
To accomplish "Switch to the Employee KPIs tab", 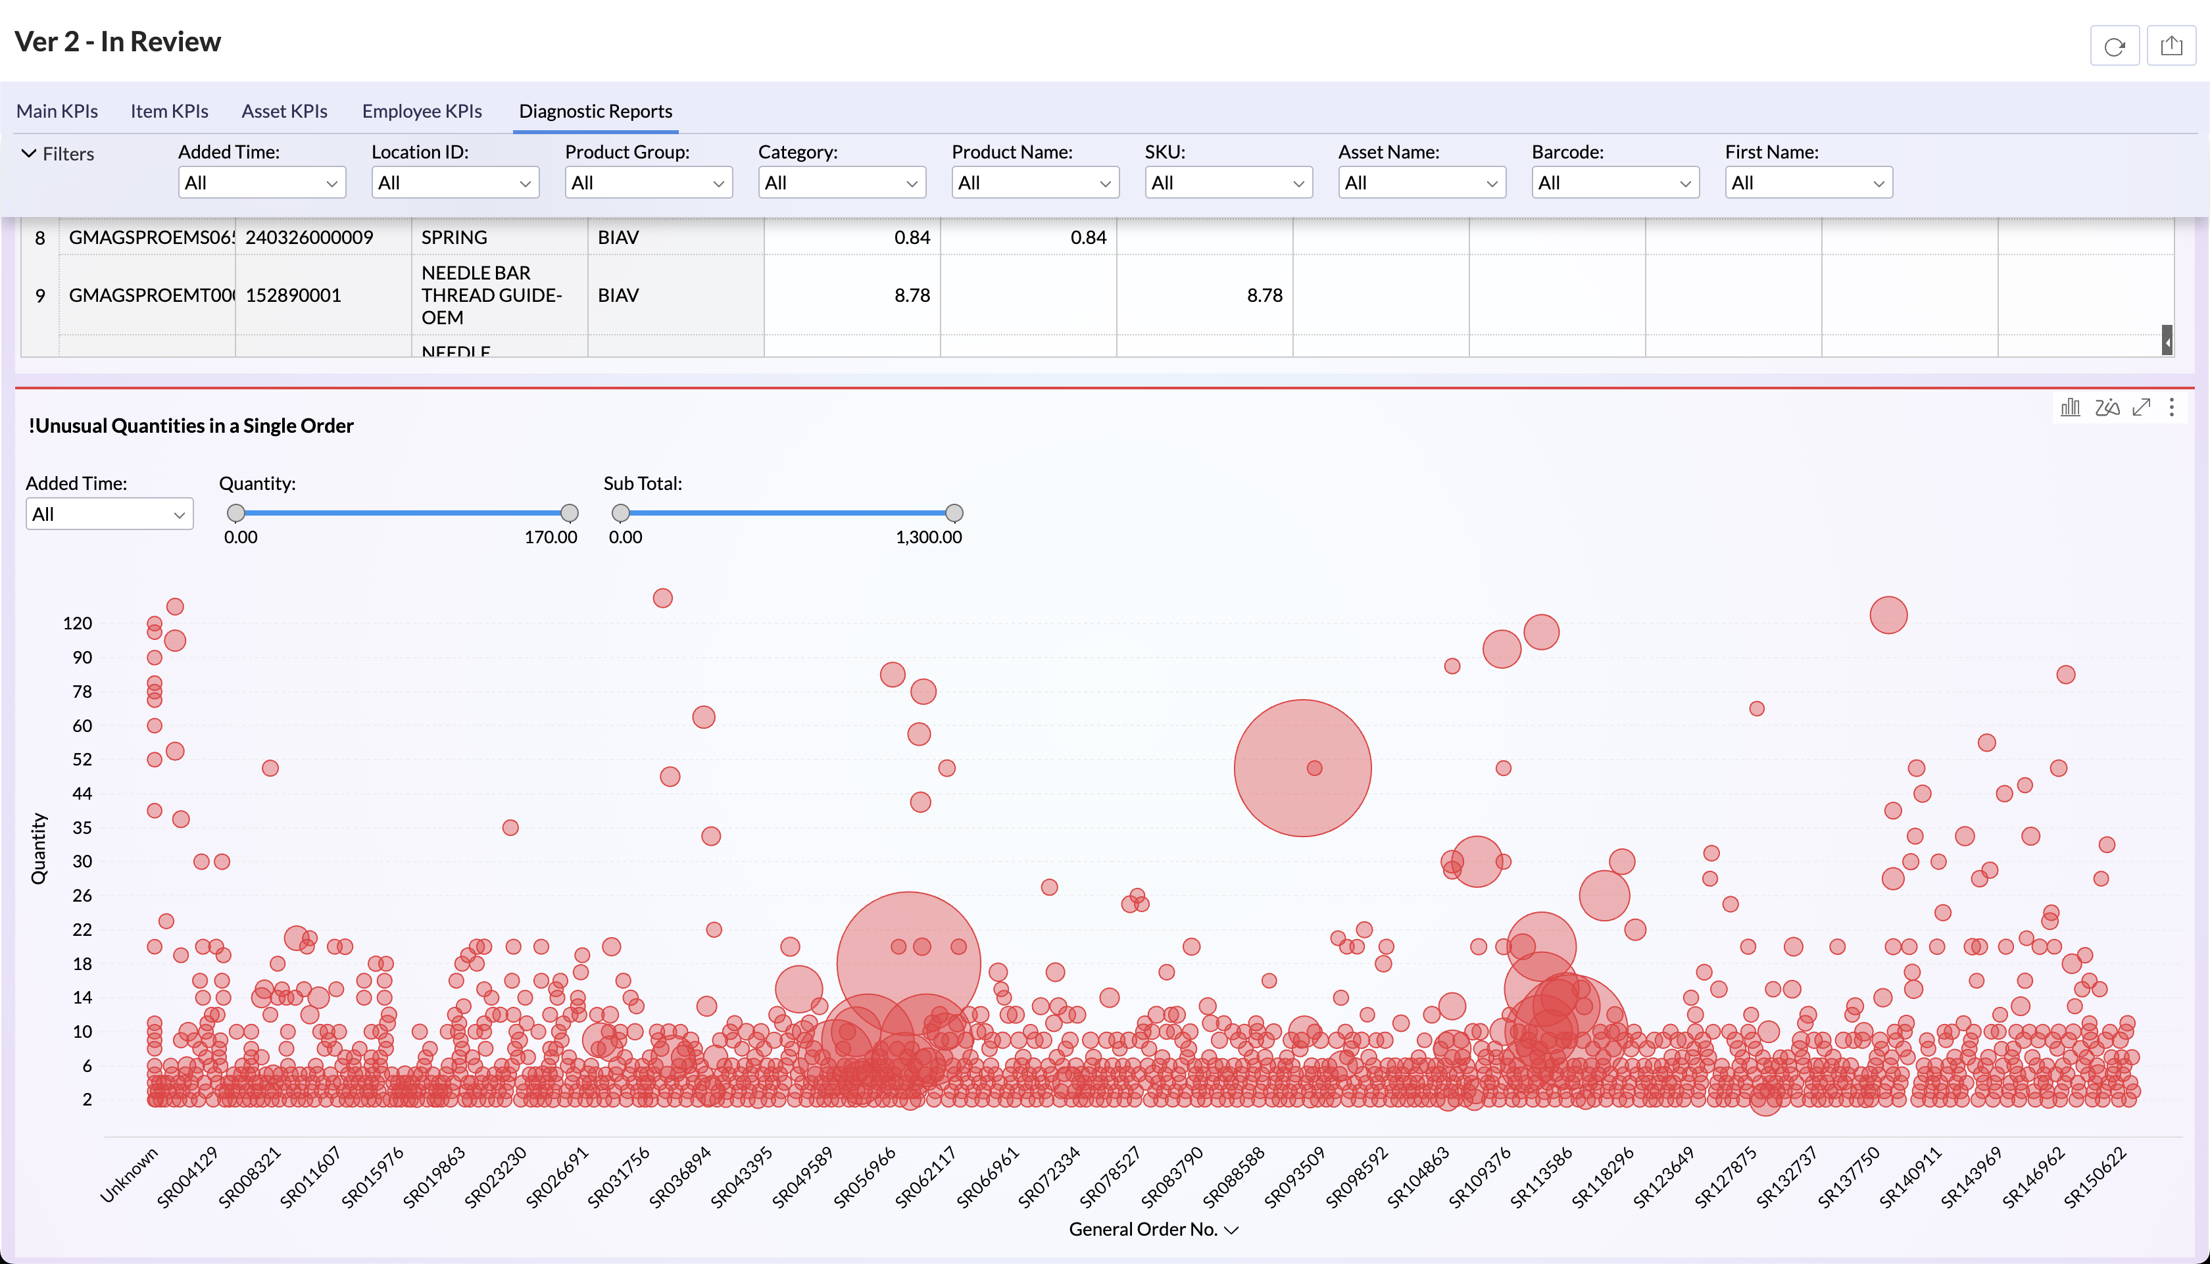I will (x=422, y=111).
